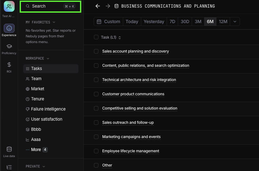
Task: Click the layers icon beside Bbbb
Action: click(28, 130)
